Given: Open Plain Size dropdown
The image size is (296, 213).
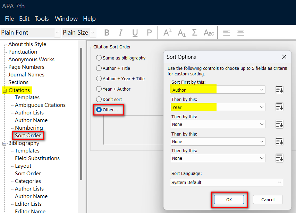Looking at the screenshot, I should tap(93, 33).
